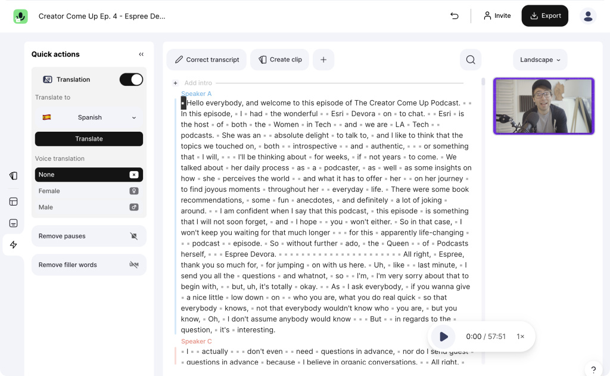The image size is (610, 376).
Task: Click the Speaker C label
Action: pos(197,341)
